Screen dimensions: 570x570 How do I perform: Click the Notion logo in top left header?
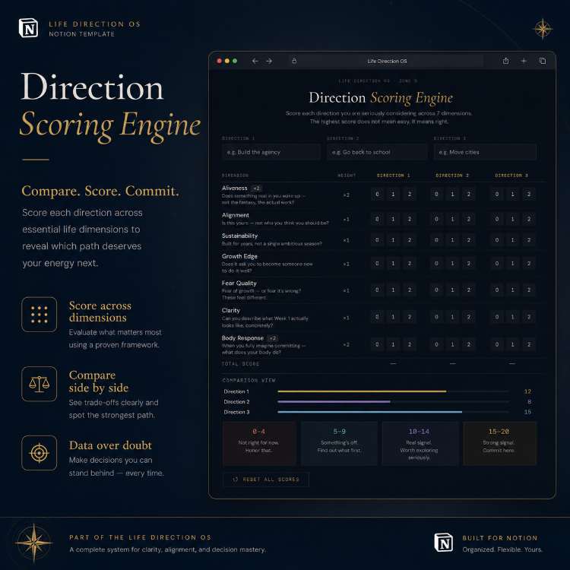(28, 28)
